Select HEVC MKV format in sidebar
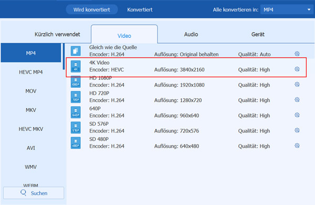 click(31, 129)
